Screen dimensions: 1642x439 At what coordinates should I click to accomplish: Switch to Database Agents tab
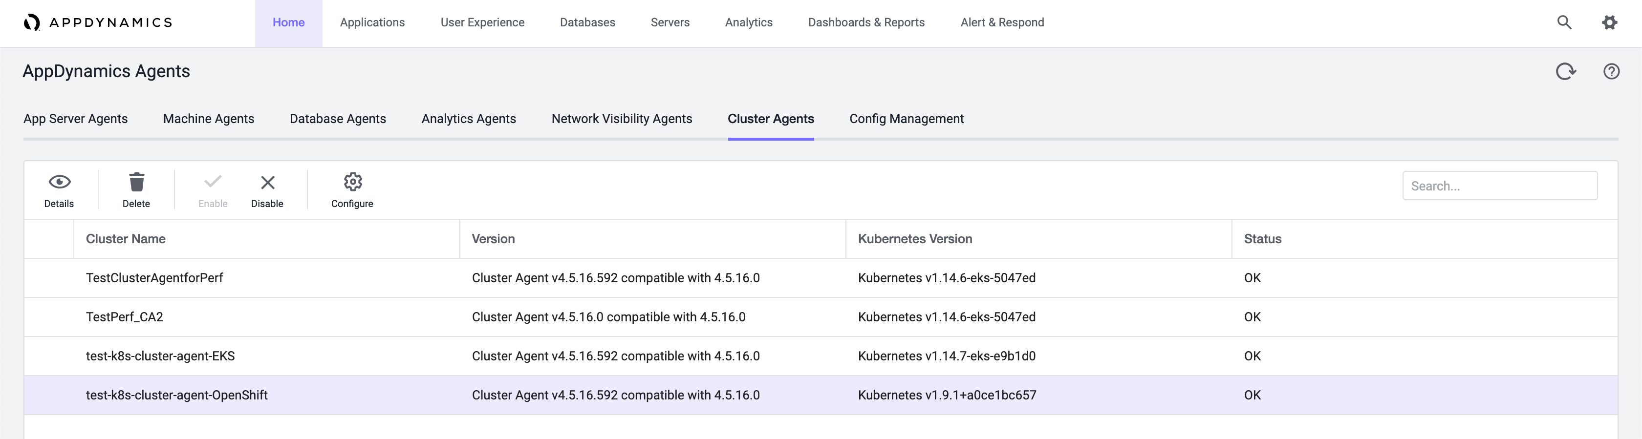point(338,119)
